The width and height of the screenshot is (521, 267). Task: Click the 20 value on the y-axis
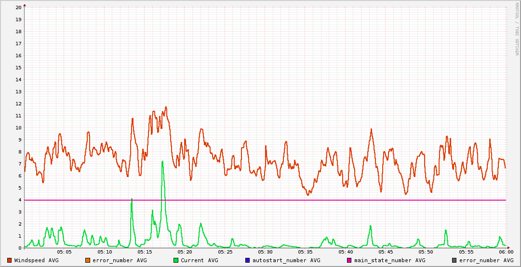pyautogui.click(x=18, y=8)
